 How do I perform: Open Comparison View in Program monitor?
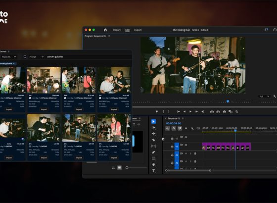click(231, 111)
